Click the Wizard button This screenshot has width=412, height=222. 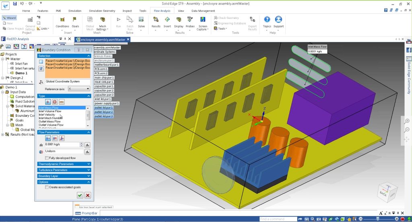click(9, 18)
